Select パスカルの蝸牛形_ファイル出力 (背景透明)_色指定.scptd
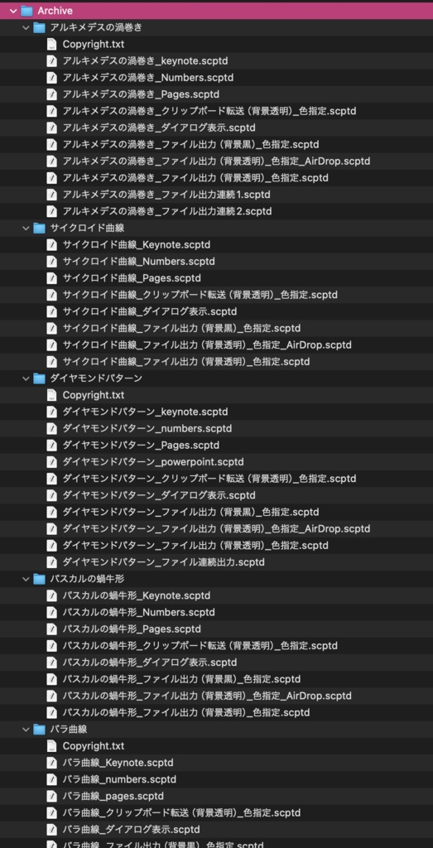The image size is (433, 848). [x=186, y=713]
